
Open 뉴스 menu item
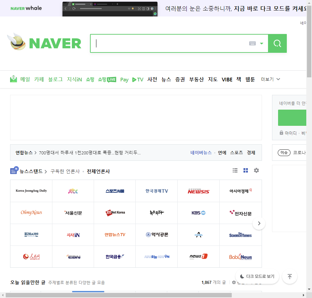pyautogui.click(x=166, y=79)
